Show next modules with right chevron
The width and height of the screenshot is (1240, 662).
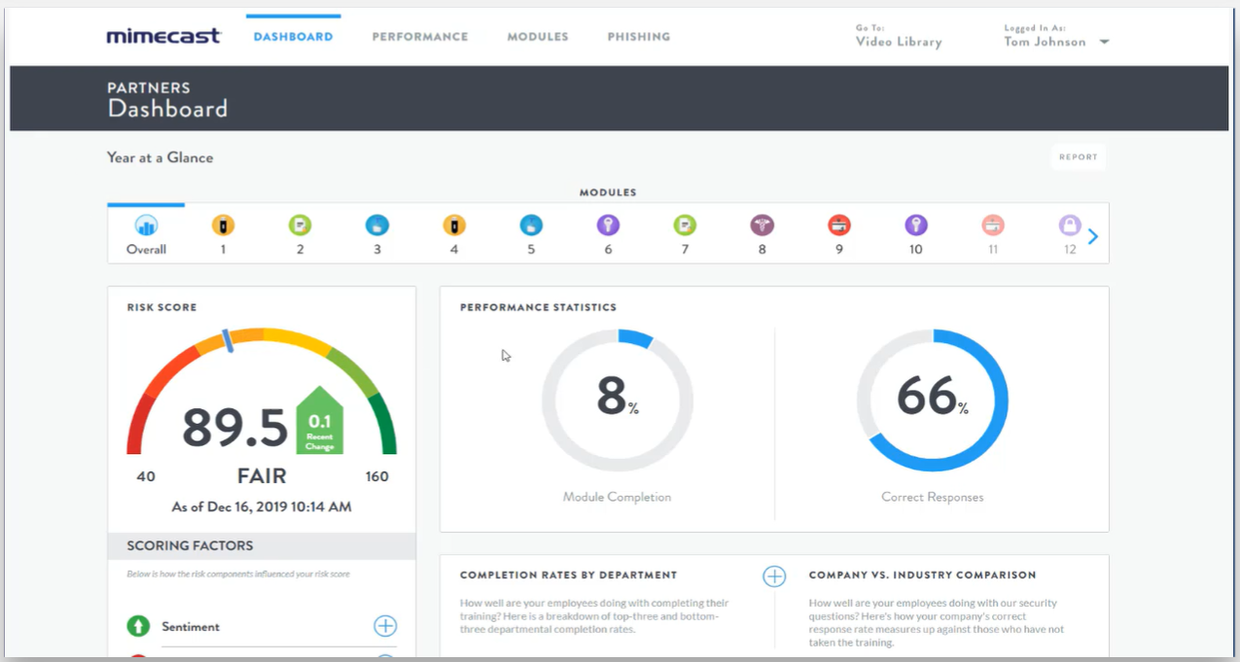[1093, 236]
